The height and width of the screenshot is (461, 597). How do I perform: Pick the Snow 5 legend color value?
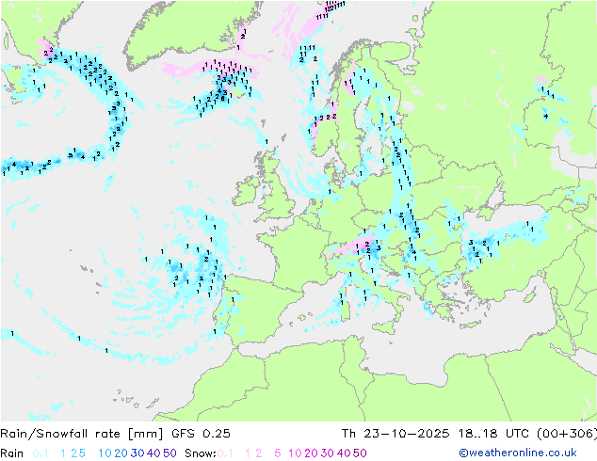coord(278,453)
